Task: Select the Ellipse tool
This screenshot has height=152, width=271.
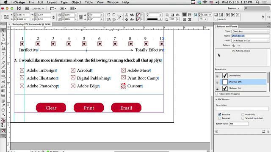Action: (x=3, y=76)
